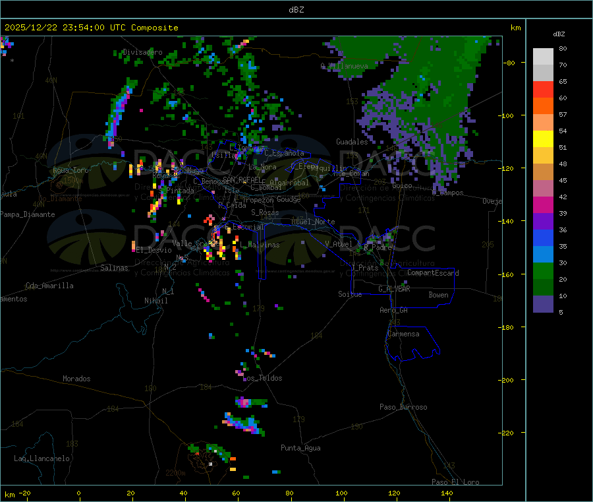This screenshot has width=593, height=502.
Task: Click the dBZ heading above the color legend
Action: 559,34
